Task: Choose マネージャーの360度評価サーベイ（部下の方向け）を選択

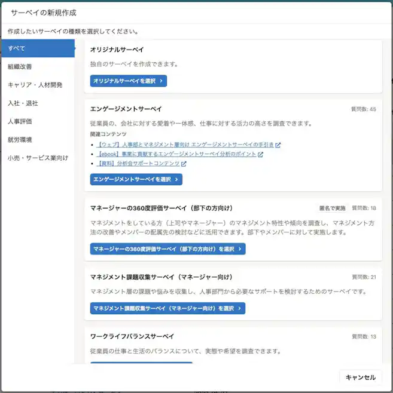Action: (167, 249)
